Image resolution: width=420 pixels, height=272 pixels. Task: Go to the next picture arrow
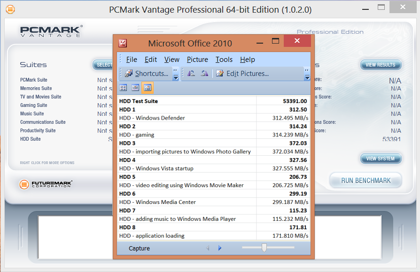(x=220, y=248)
